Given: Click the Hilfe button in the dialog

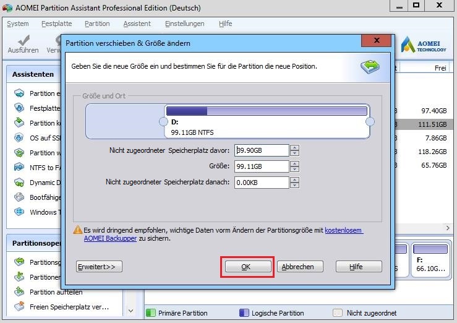Looking at the screenshot, I should tap(359, 267).
